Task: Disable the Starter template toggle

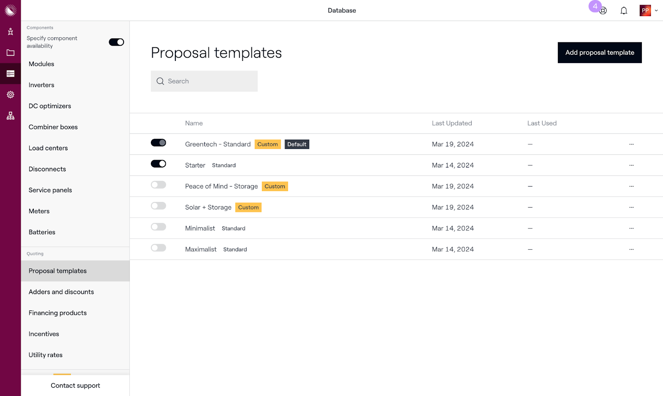Action: tap(158, 164)
